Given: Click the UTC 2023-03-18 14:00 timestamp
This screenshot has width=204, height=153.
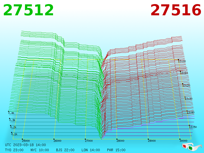Looking at the screenshot, I should tap(25, 145).
